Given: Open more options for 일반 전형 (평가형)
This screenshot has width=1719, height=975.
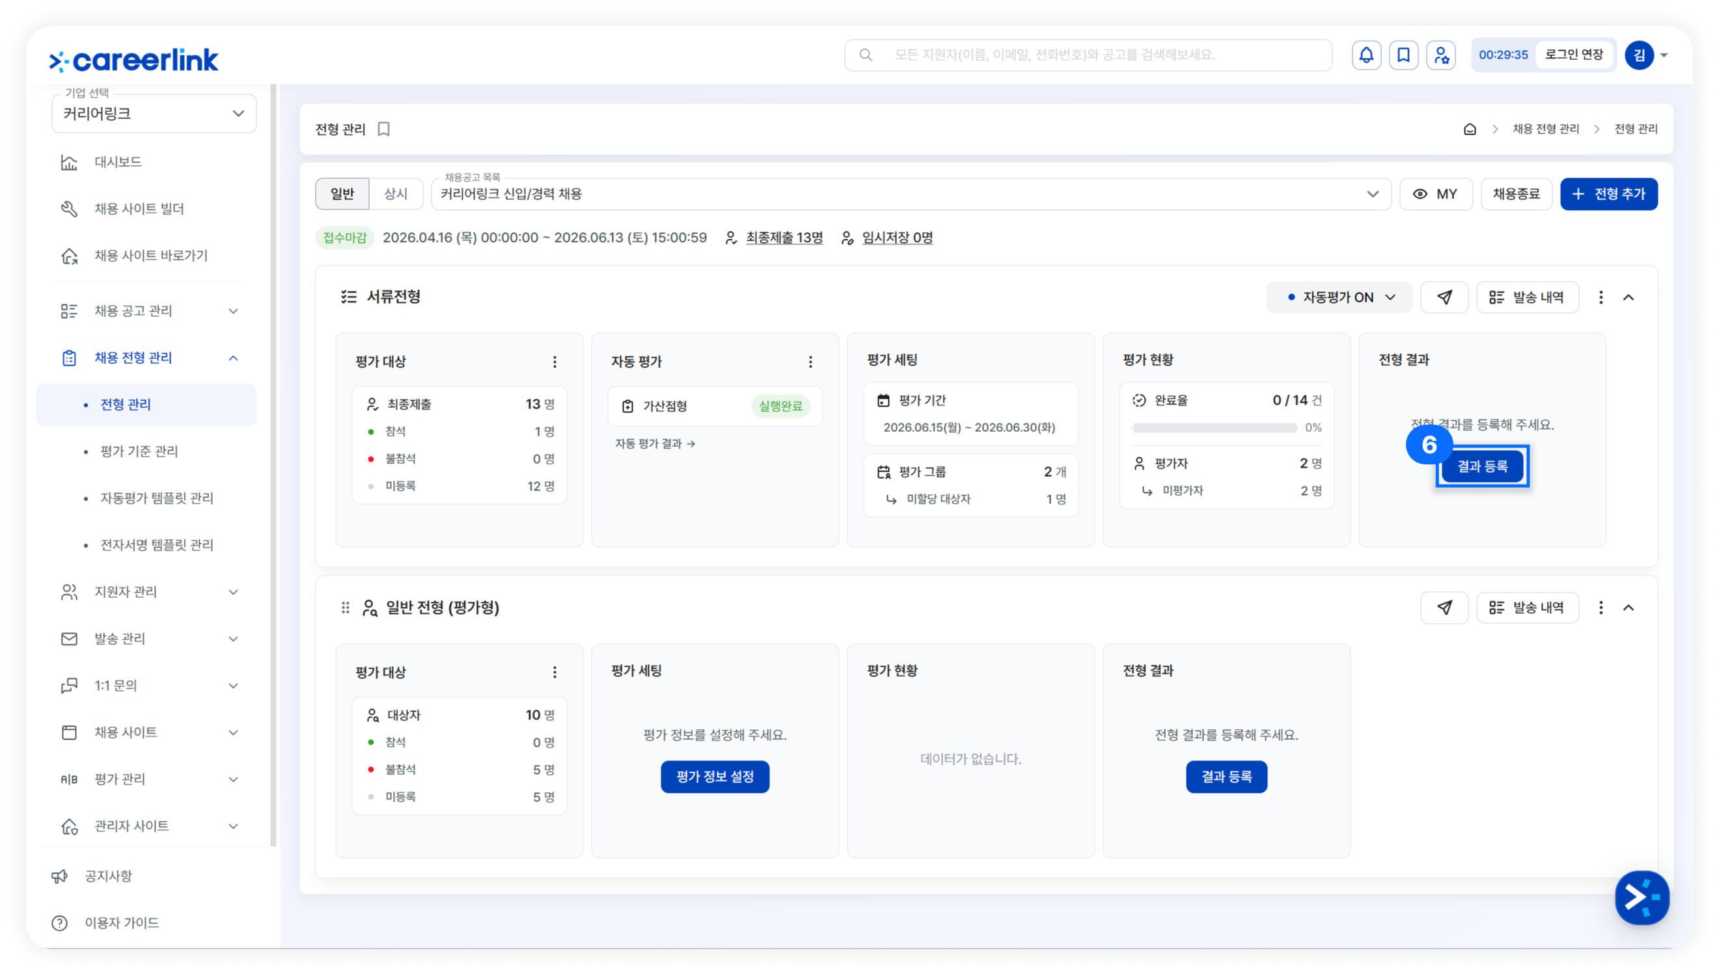Looking at the screenshot, I should [x=1601, y=608].
